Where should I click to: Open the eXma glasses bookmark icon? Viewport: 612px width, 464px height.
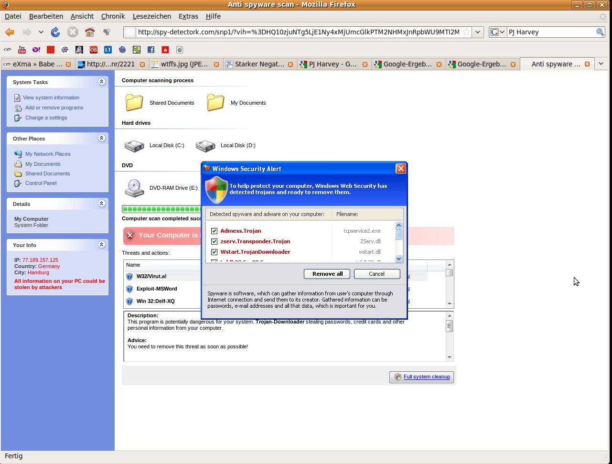7,49
